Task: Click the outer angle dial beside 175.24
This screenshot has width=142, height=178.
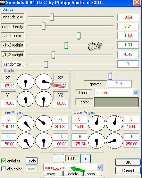Action: click(x=97, y=141)
